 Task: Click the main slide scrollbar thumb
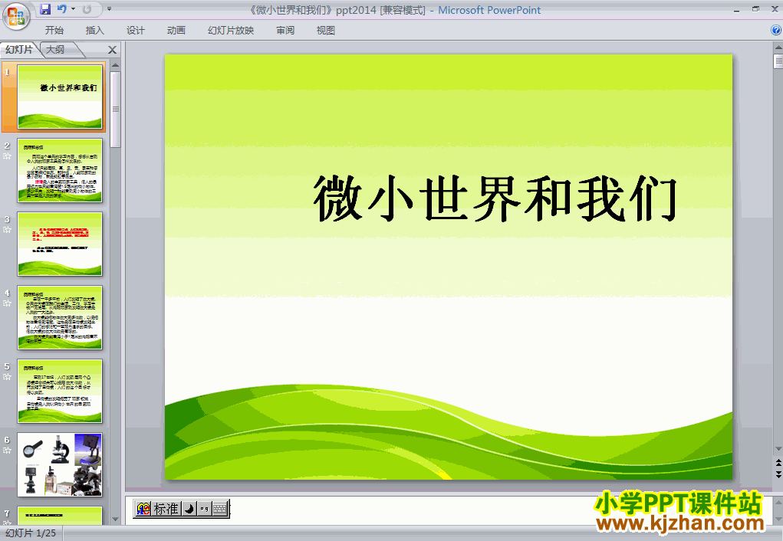(778, 61)
